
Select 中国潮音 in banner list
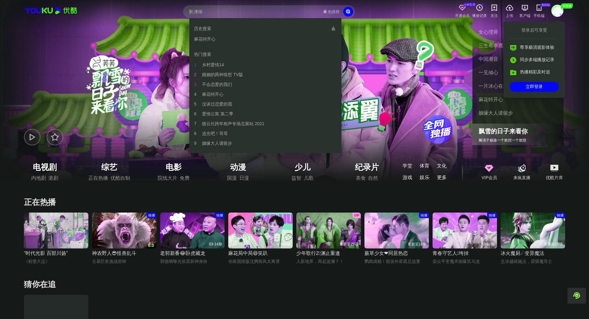click(488, 59)
